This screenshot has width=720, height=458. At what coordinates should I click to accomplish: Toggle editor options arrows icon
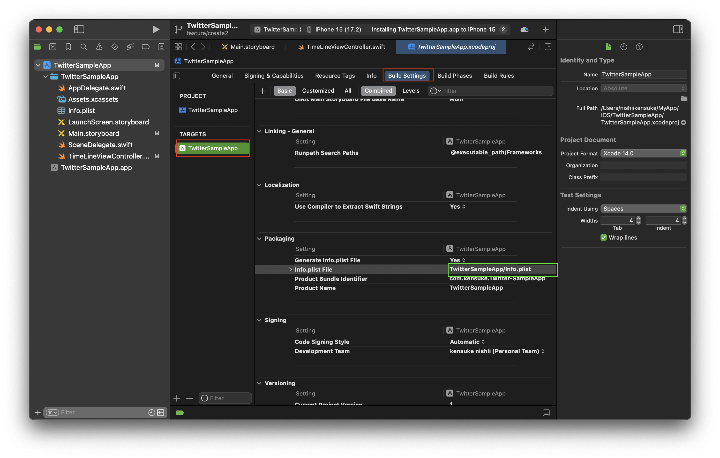(x=531, y=47)
